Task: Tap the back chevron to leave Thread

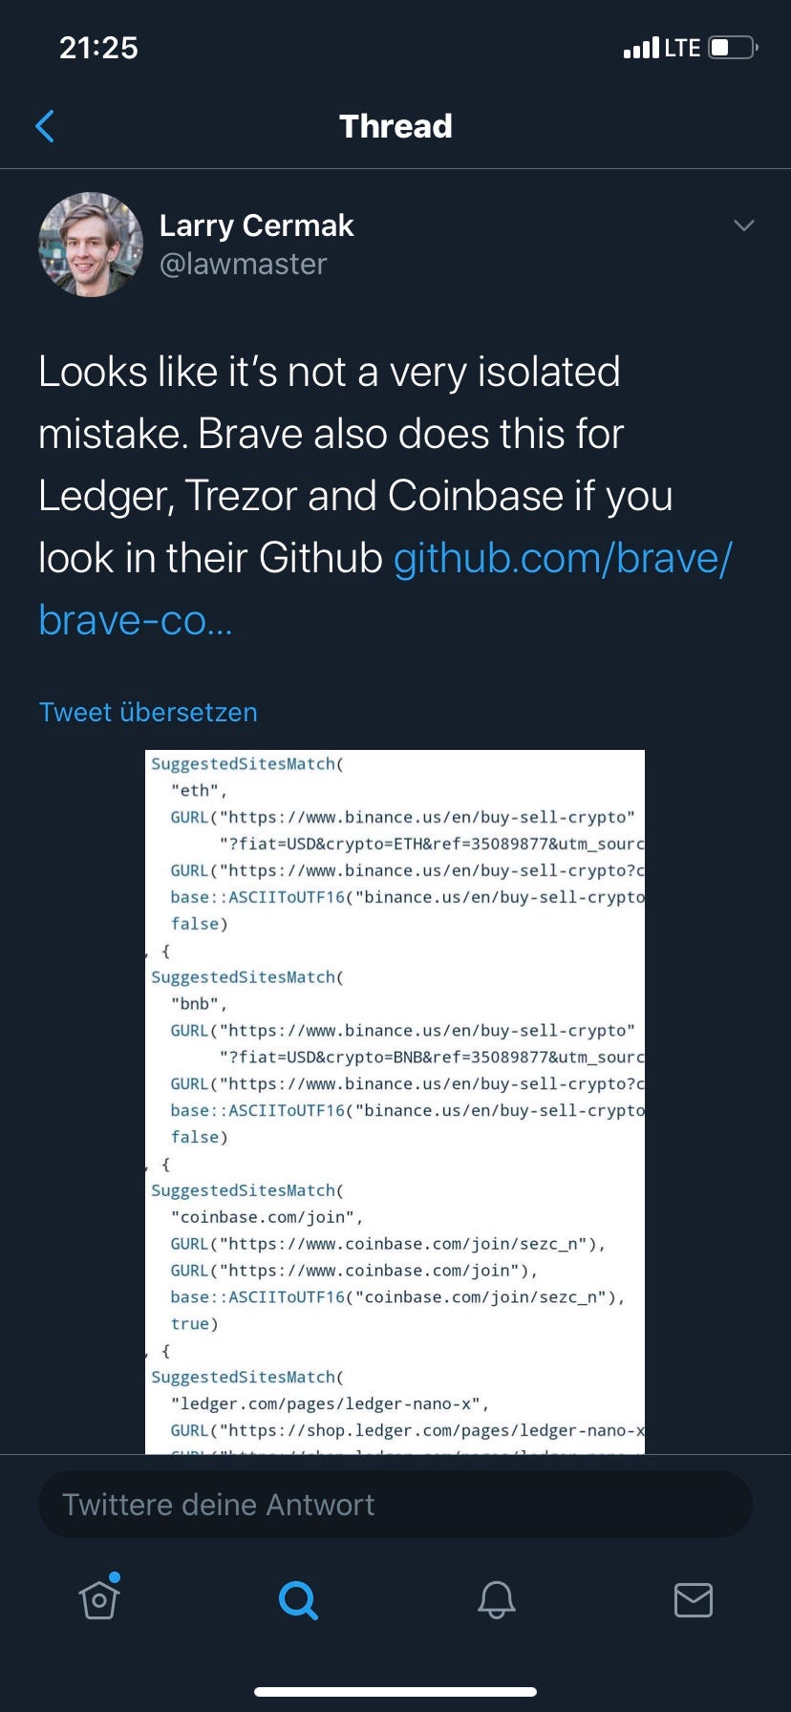Action: tap(45, 125)
